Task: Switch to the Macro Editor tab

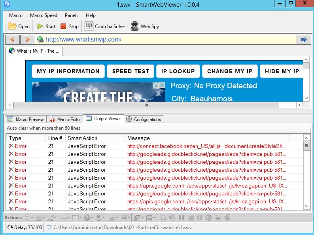Action: point(65,119)
